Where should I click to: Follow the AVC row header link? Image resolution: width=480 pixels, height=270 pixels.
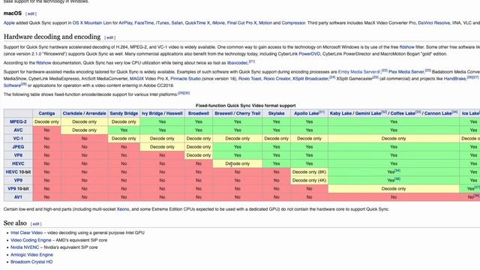18,130
